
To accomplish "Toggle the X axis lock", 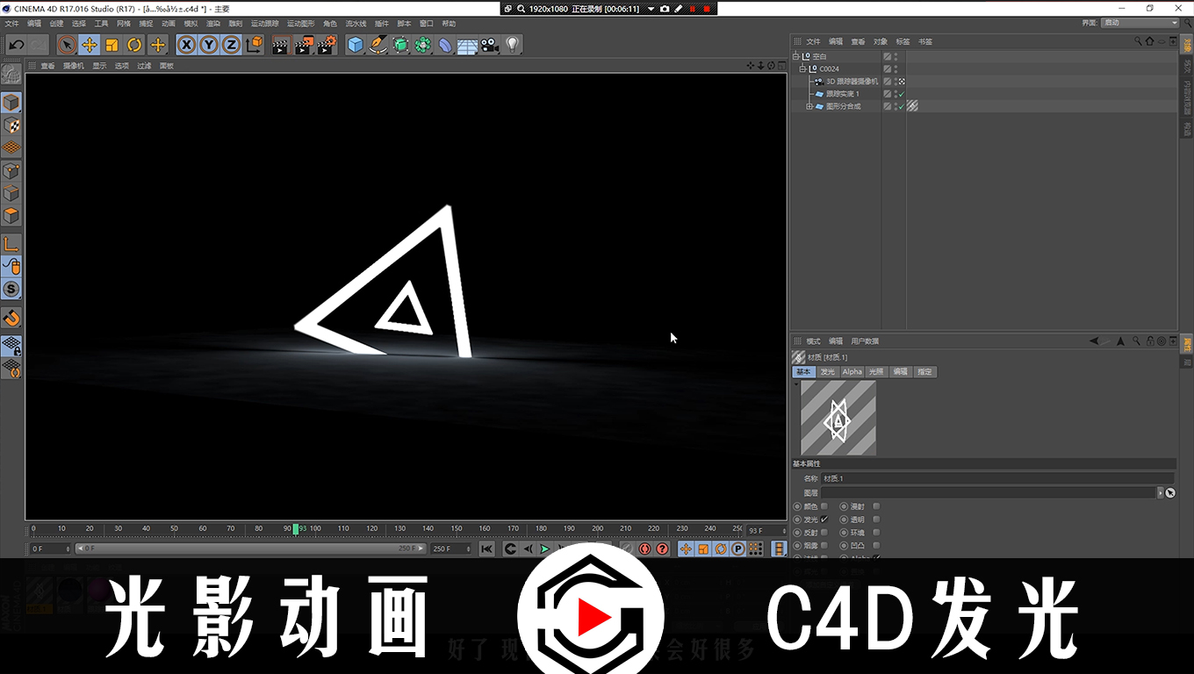I will coord(186,45).
